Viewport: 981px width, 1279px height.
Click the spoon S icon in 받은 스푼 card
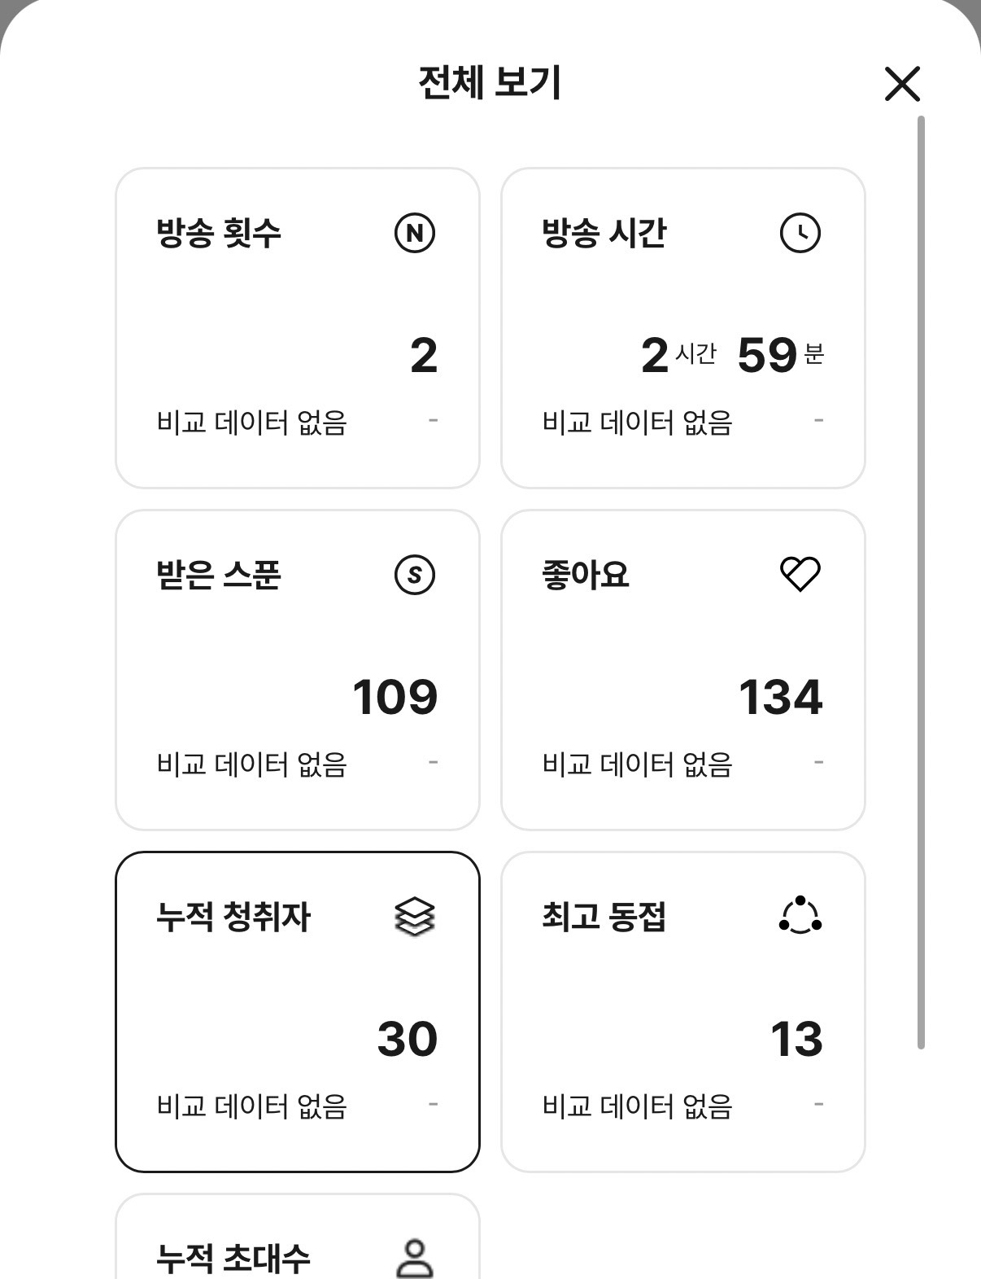[415, 575]
